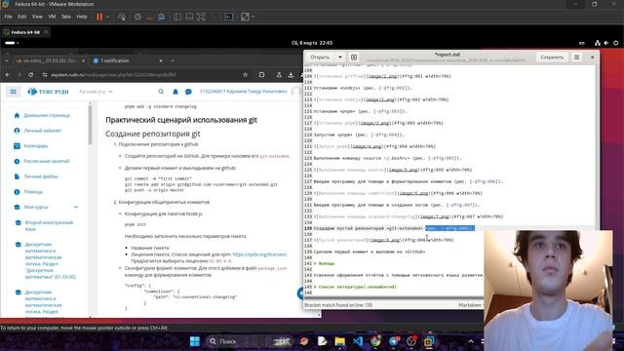This screenshot has height=351, width=624.
Task: Pause the virtual machine with orange pause icon
Action: point(99,17)
